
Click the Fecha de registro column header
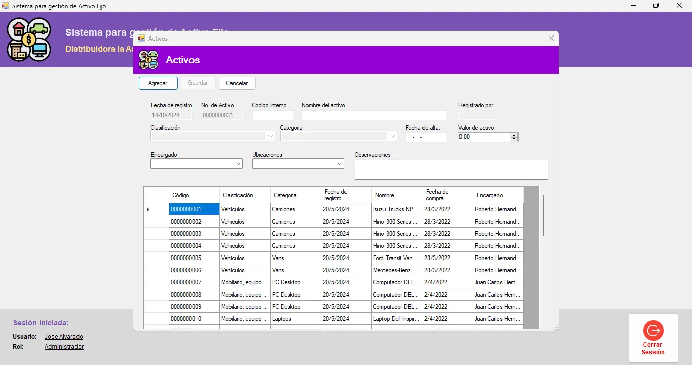pyautogui.click(x=346, y=195)
